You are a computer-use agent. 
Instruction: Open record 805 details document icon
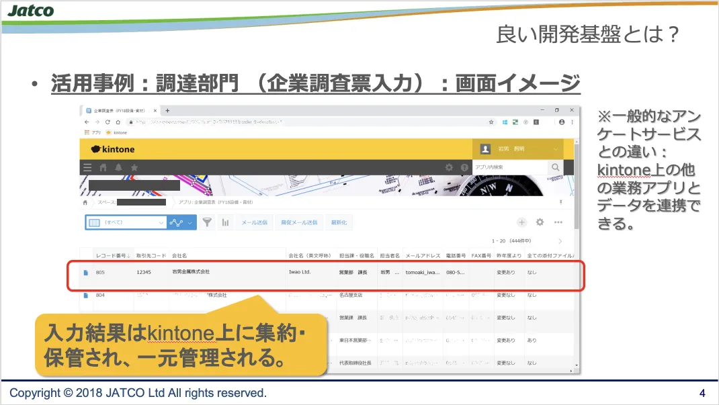click(85, 273)
